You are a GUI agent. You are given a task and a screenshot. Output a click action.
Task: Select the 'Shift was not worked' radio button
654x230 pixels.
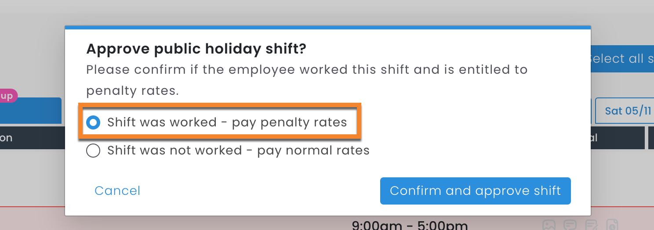coord(93,151)
